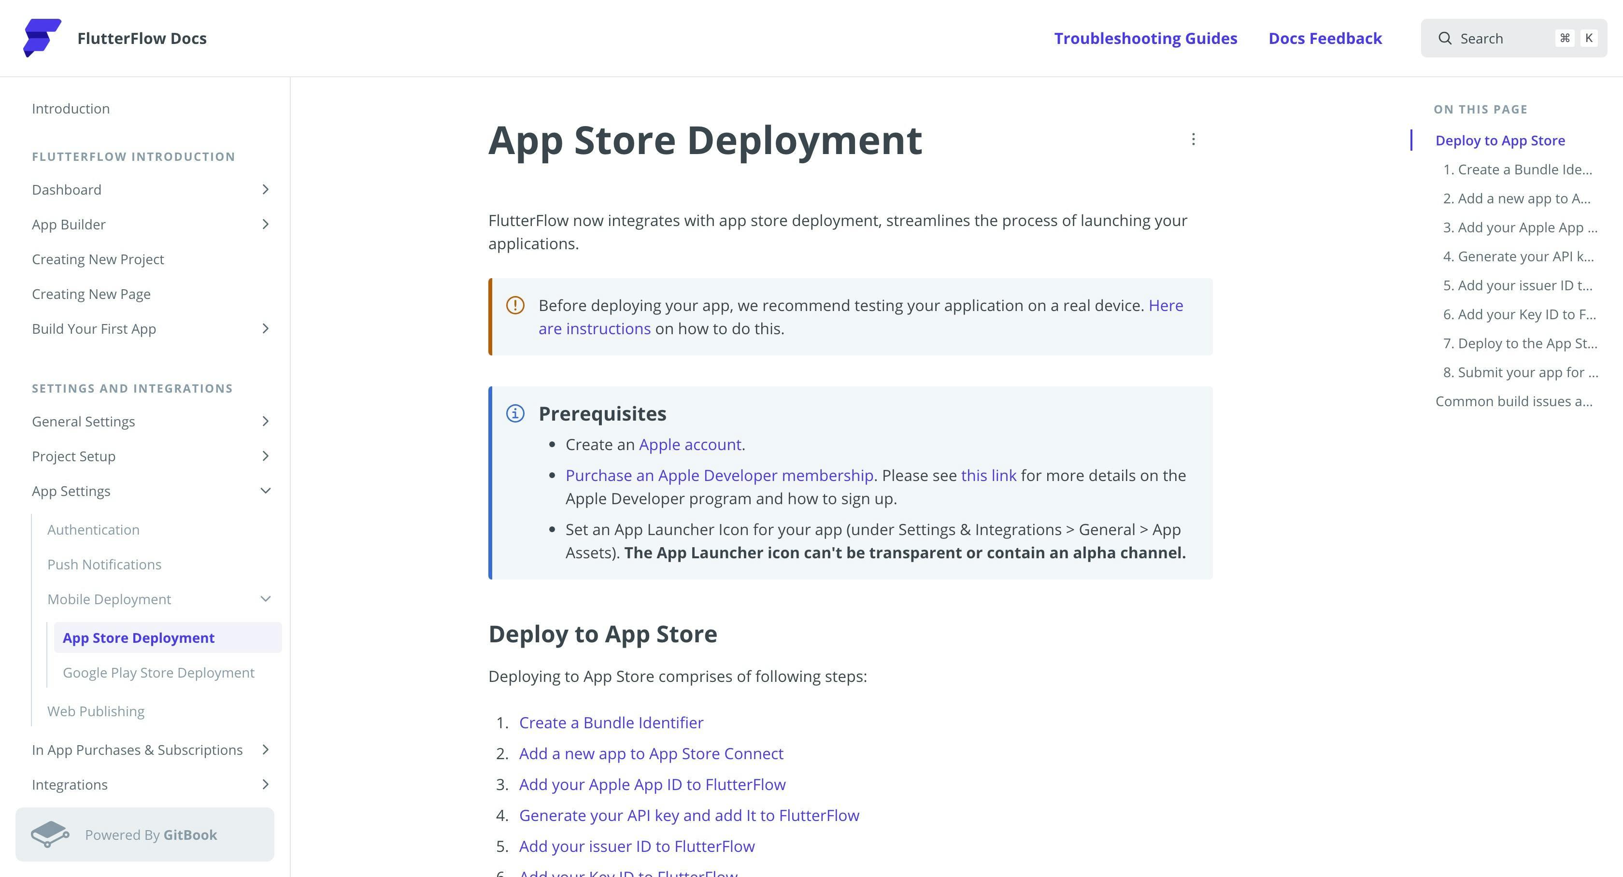
Task: Expand the General Settings chevron
Action: click(x=265, y=422)
